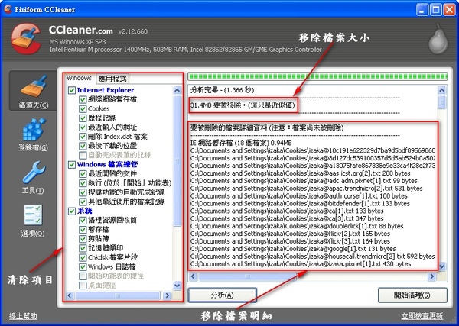Uncheck 記憶體傾印 checkbox
This screenshot has width=459, height=326.
coord(83,248)
